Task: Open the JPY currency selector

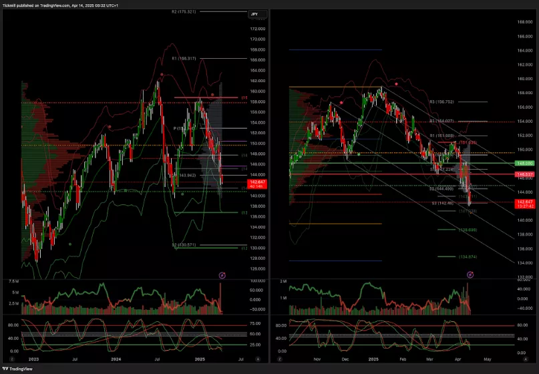Action: [257, 14]
